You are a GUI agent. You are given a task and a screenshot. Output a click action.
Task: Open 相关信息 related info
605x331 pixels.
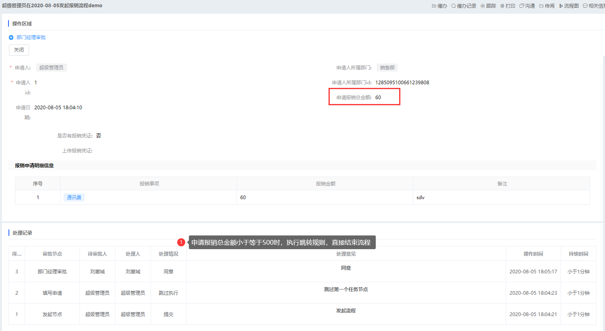594,6
